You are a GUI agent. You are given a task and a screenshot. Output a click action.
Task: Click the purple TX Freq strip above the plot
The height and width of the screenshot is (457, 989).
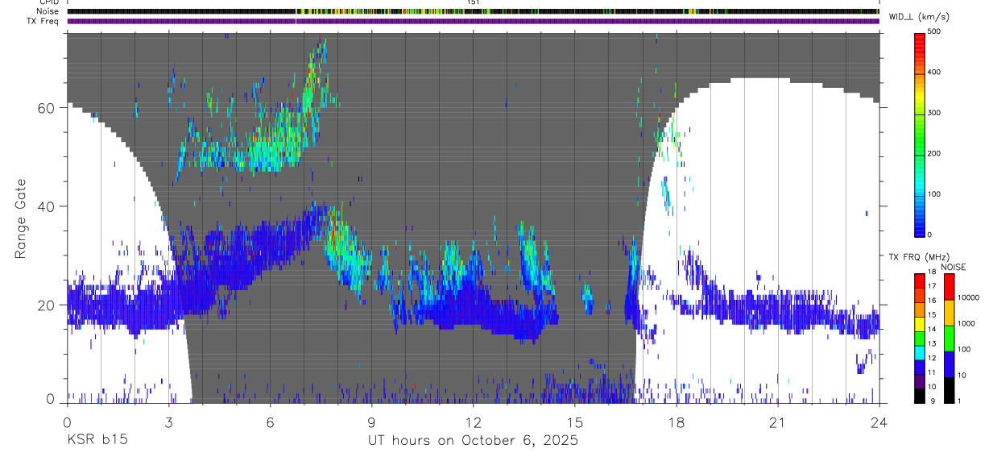pos(473,21)
